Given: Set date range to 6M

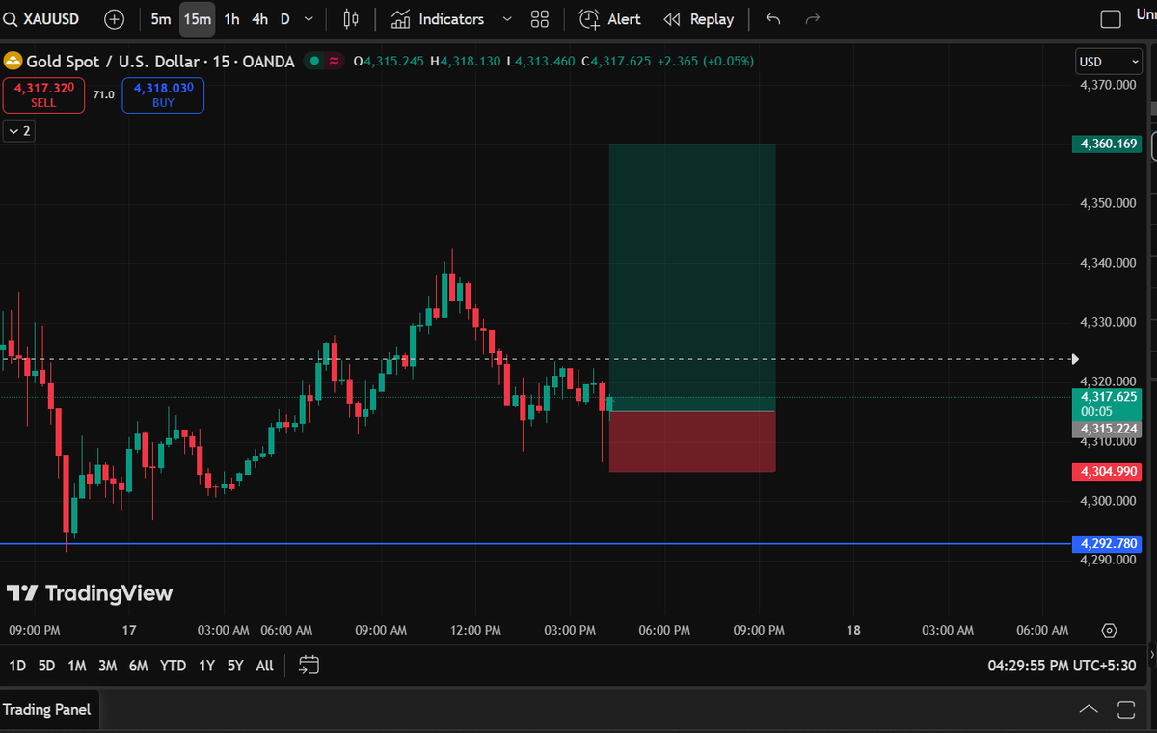Looking at the screenshot, I should (x=139, y=666).
